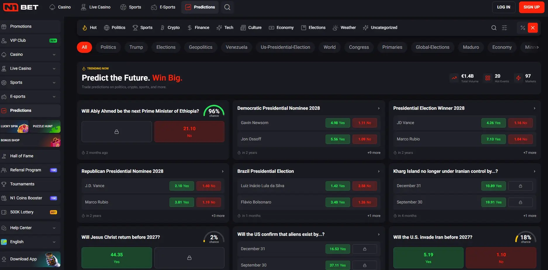
Task: Click the N1 BET logo
Action: [21, 7]
